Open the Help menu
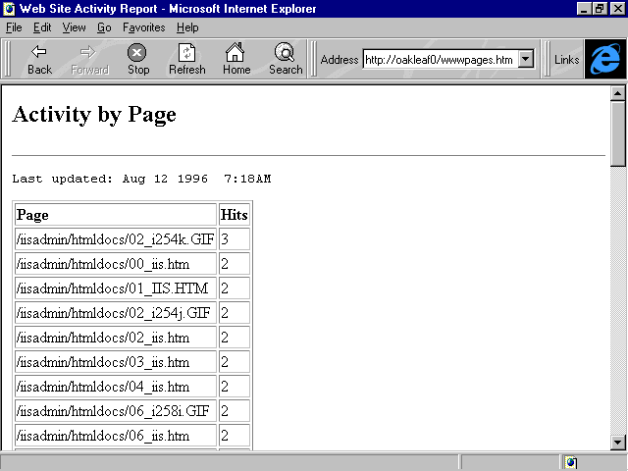628x471 pixels. pyautogui.click(x=186, y=27)
